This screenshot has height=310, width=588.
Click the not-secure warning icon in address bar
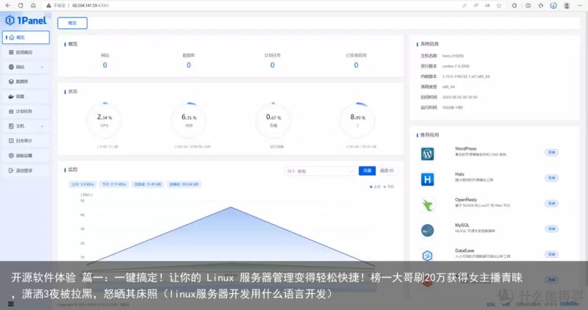coord(49,6)
